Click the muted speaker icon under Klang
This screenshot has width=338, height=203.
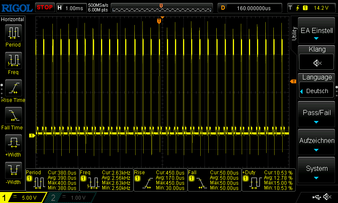pos(317,63)
